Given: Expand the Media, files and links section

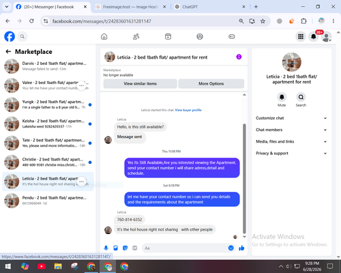Looking at the screenshot, I should (291, 141).
